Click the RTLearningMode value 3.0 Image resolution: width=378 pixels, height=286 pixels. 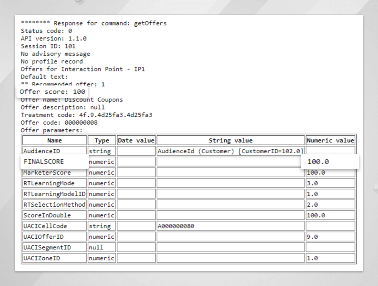[x=312, y=183]
